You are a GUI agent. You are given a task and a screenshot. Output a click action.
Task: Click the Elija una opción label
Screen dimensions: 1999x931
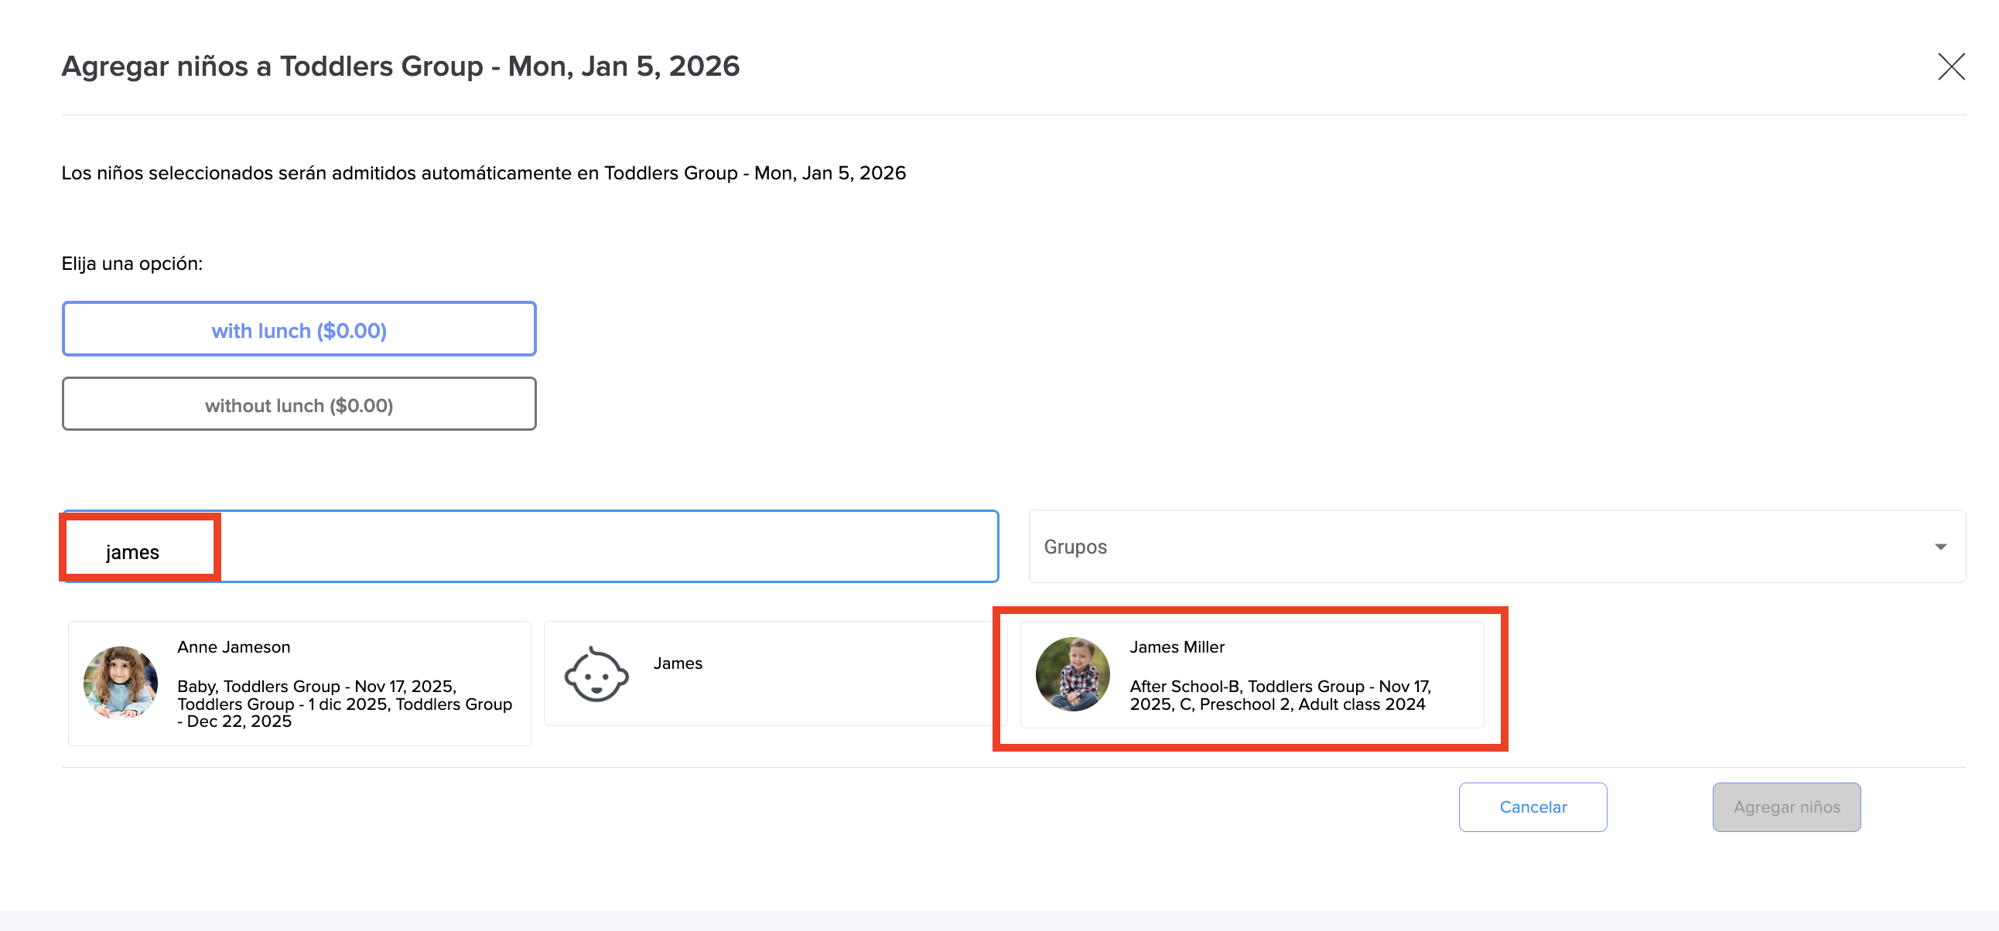point(132,264)
